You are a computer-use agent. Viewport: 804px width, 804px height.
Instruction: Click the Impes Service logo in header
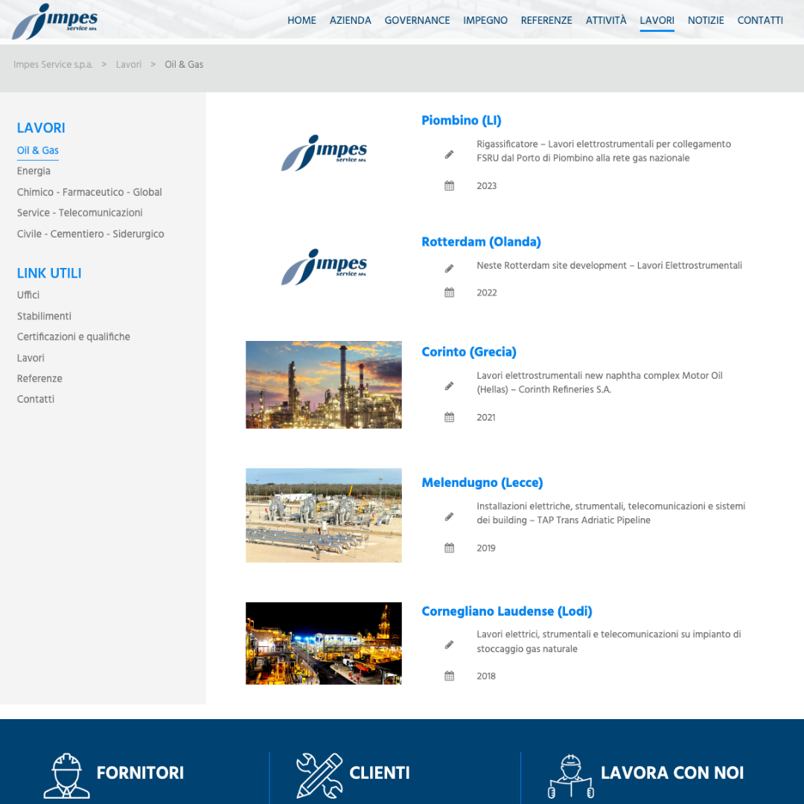tap(55, 21)
